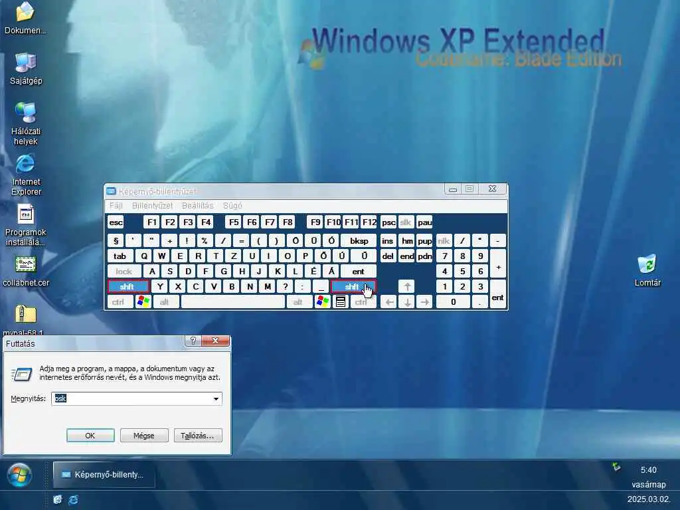680x510 pixels.
Task: Click the del key on keyboard
Action: [x=387, y=256]
